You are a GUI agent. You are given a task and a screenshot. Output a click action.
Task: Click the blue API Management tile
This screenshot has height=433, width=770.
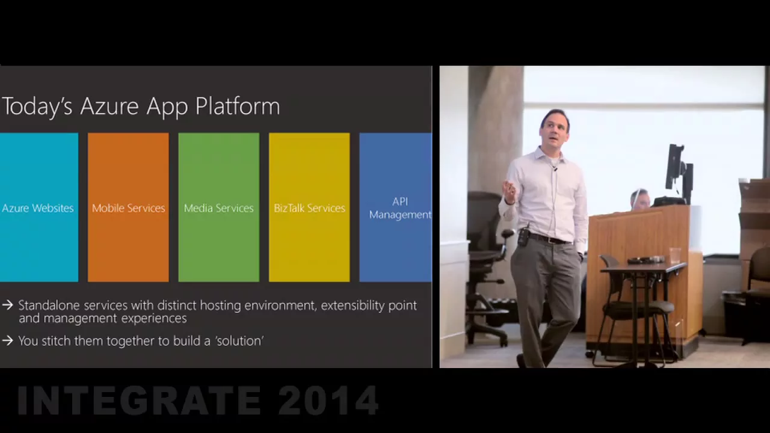tap(396, 207)
